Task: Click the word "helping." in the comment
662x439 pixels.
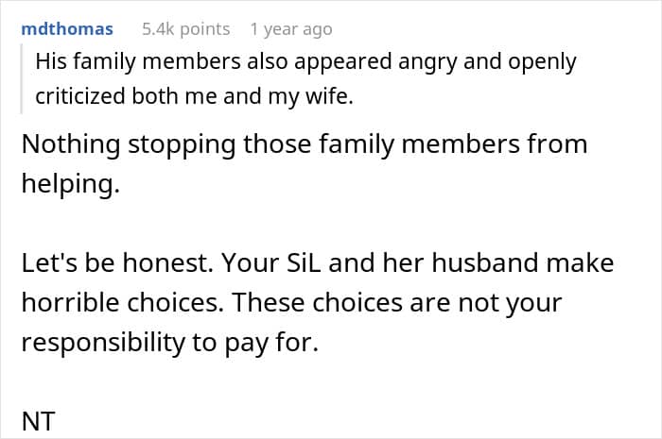Action: (x=71, y=184)
